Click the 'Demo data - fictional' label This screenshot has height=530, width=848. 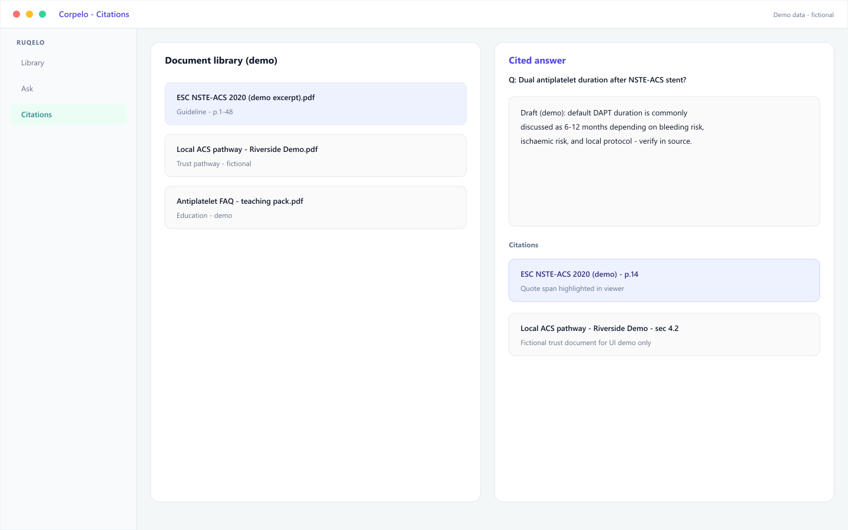(803, 15)
